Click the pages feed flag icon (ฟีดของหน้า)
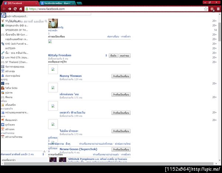 3,120
